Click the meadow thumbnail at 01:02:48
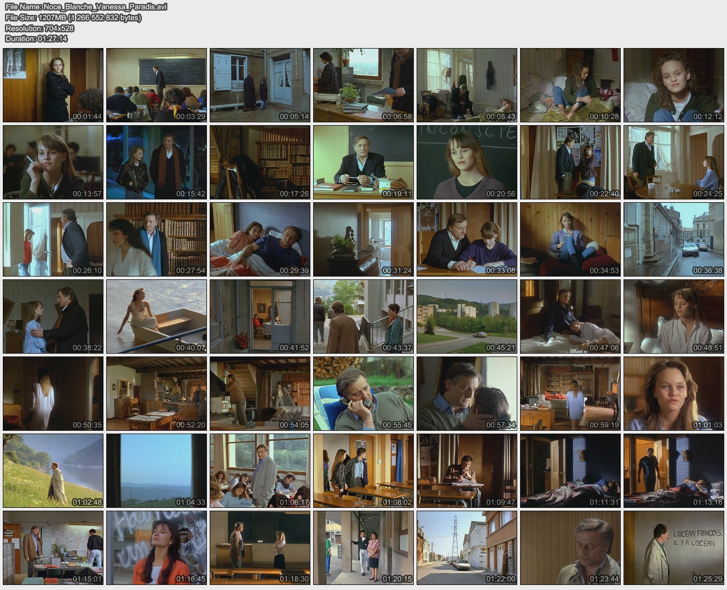727x590 pixels. (53, 470)
